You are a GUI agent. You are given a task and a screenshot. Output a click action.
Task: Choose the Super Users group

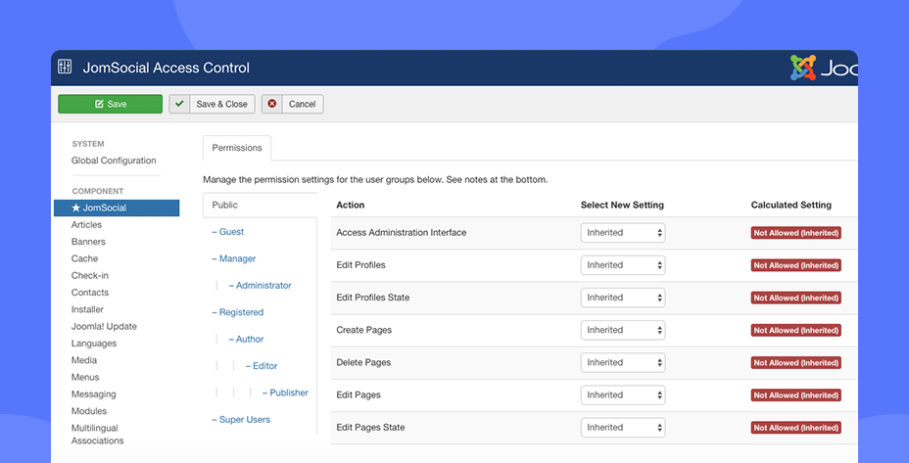coord(241,420)
